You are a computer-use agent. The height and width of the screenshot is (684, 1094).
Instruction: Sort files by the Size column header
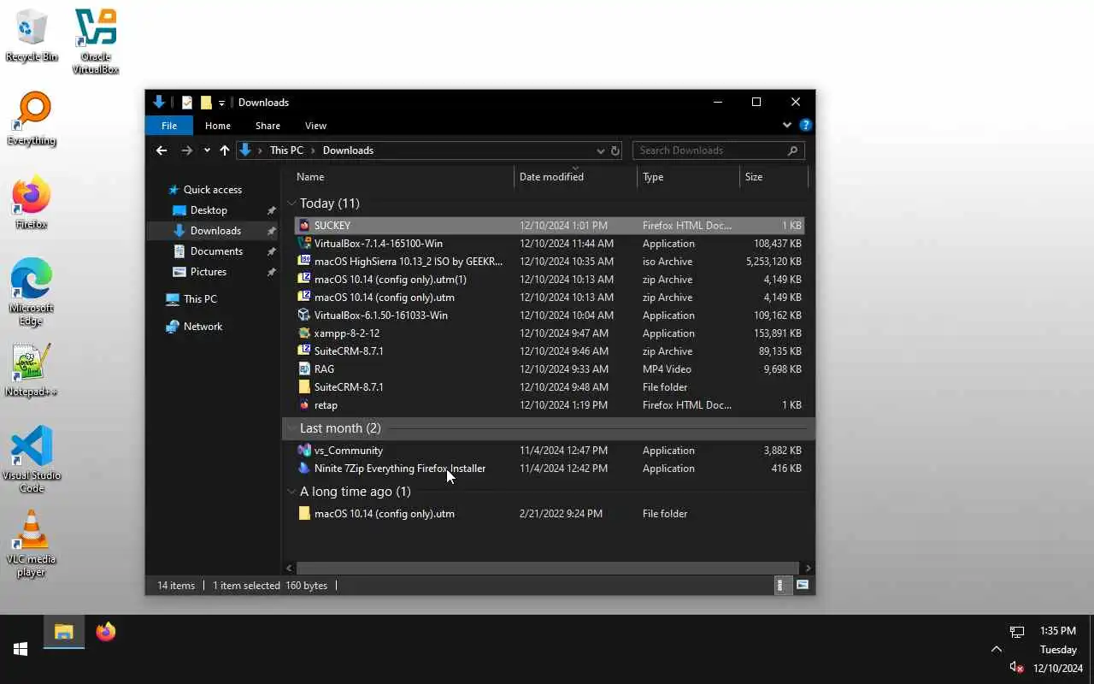[773, 177]
